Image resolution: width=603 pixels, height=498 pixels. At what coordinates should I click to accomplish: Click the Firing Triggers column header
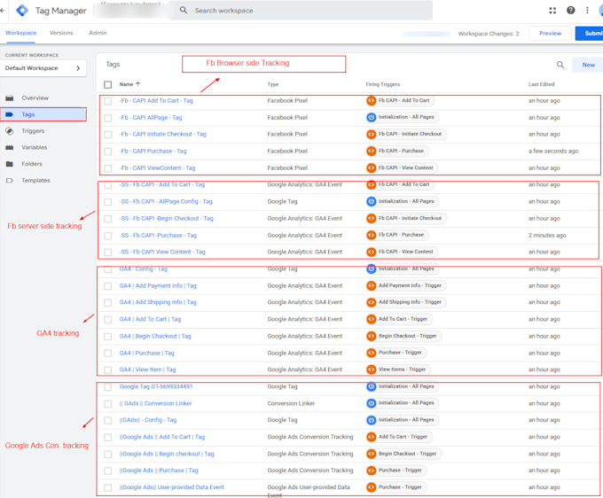tap(383, 84)
